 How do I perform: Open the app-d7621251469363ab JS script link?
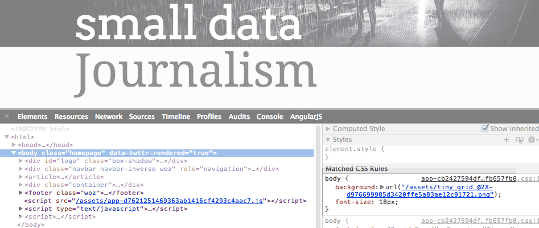pyautogui.click(x=169, y=201)
